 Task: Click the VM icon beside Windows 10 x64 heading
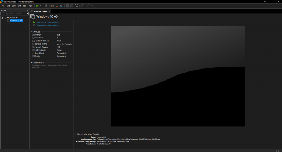click(33, 16)
